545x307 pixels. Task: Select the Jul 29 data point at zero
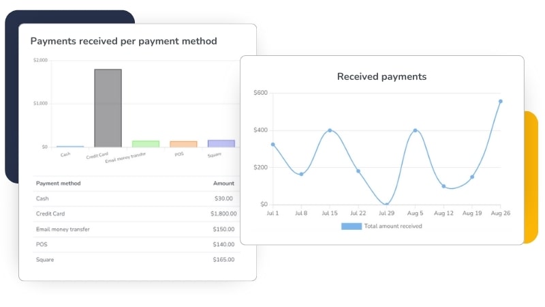click(386, 204)
